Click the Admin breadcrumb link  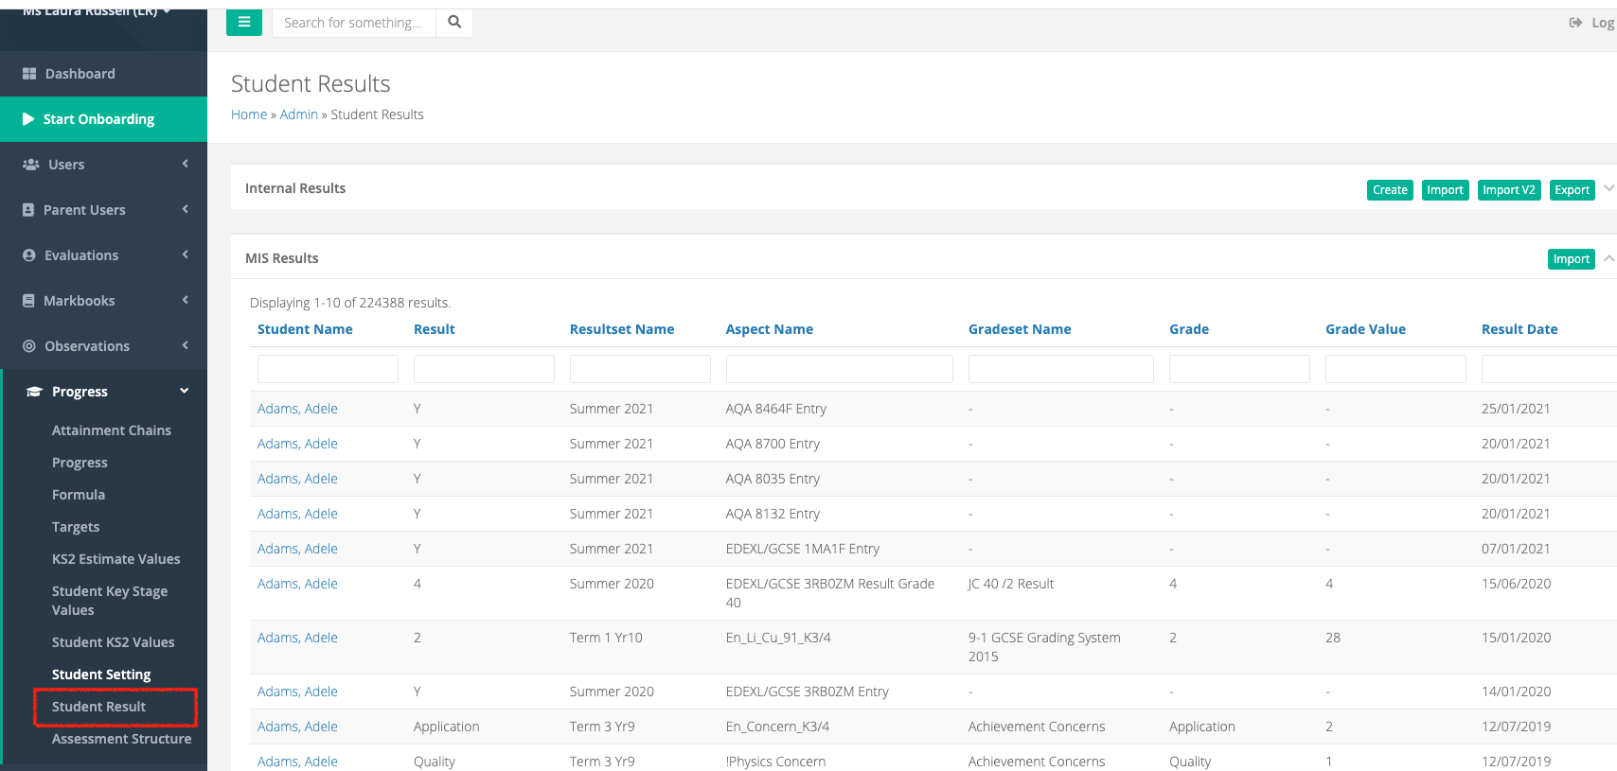[299, 114]
